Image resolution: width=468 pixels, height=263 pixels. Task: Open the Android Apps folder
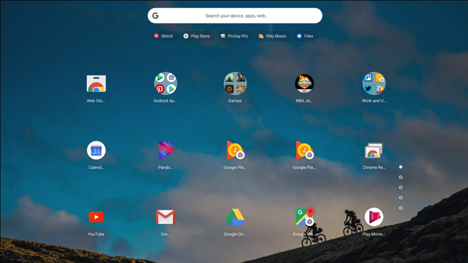click(x=166, y=83)
